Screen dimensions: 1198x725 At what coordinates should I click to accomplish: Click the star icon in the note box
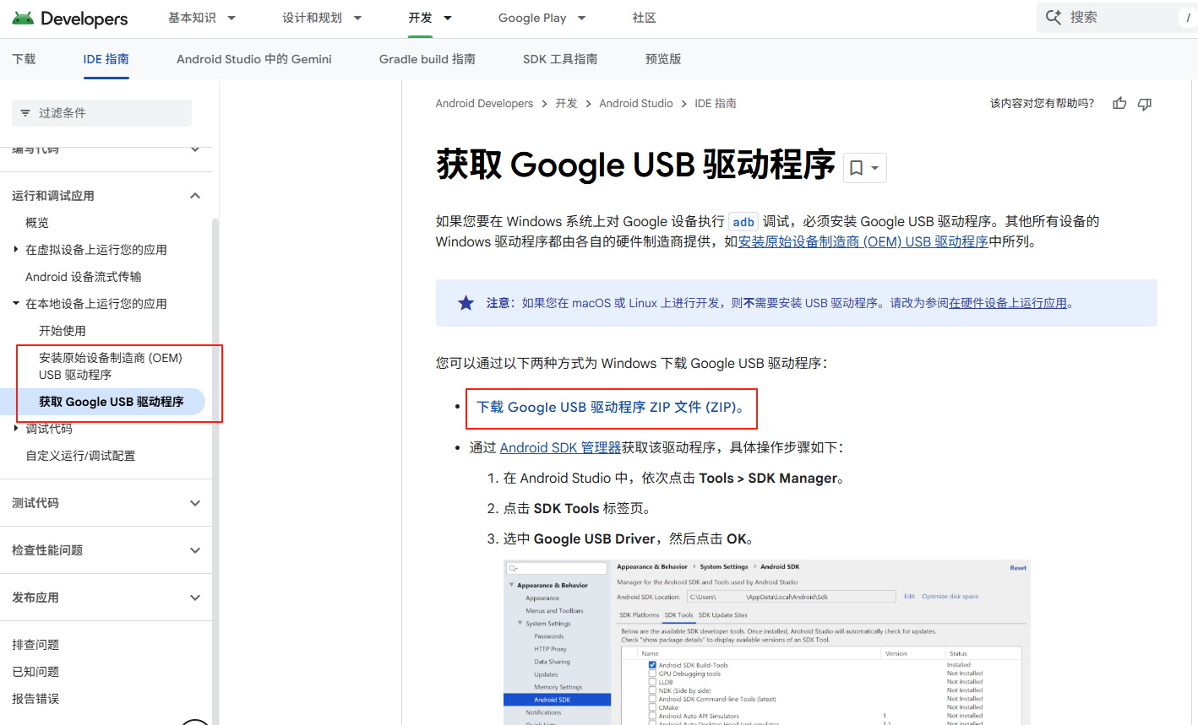click(466, 303)
